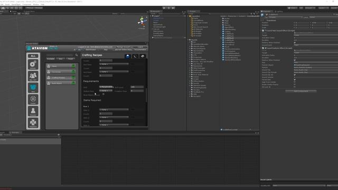
Task: Select the highlighted CraftEffect1 asset
Action: click(x=229, y=38)
